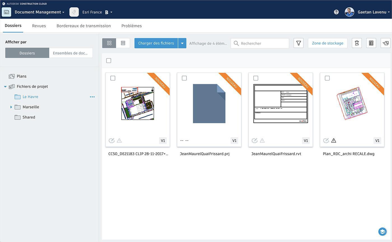Open the Document Management module dropdown
Image resolution: width=392 pixels, height=242 pixels.
[63, 12]
